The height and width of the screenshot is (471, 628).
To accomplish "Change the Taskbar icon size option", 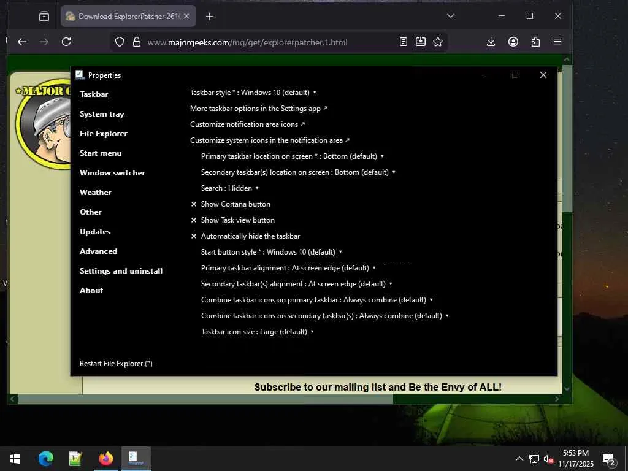I will click(258, 332).
